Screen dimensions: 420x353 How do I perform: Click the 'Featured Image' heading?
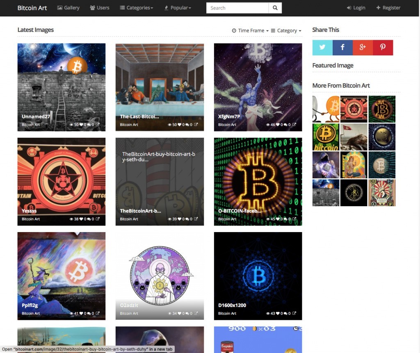coord(333,65)
